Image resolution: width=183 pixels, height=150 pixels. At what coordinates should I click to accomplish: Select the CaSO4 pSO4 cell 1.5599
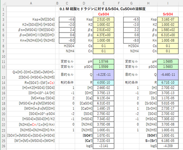[103, 67]
